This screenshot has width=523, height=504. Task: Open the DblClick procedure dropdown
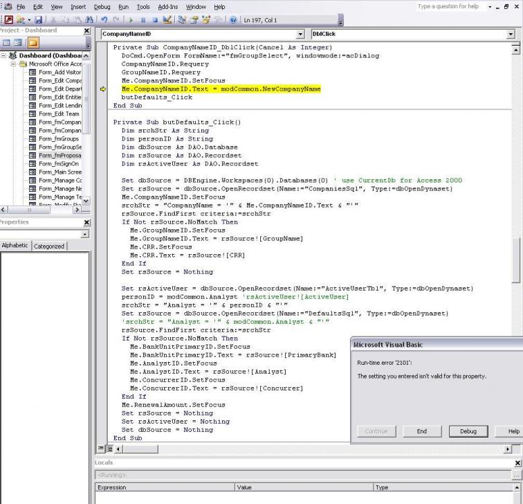pyautogui.click(x=511, y=33)
